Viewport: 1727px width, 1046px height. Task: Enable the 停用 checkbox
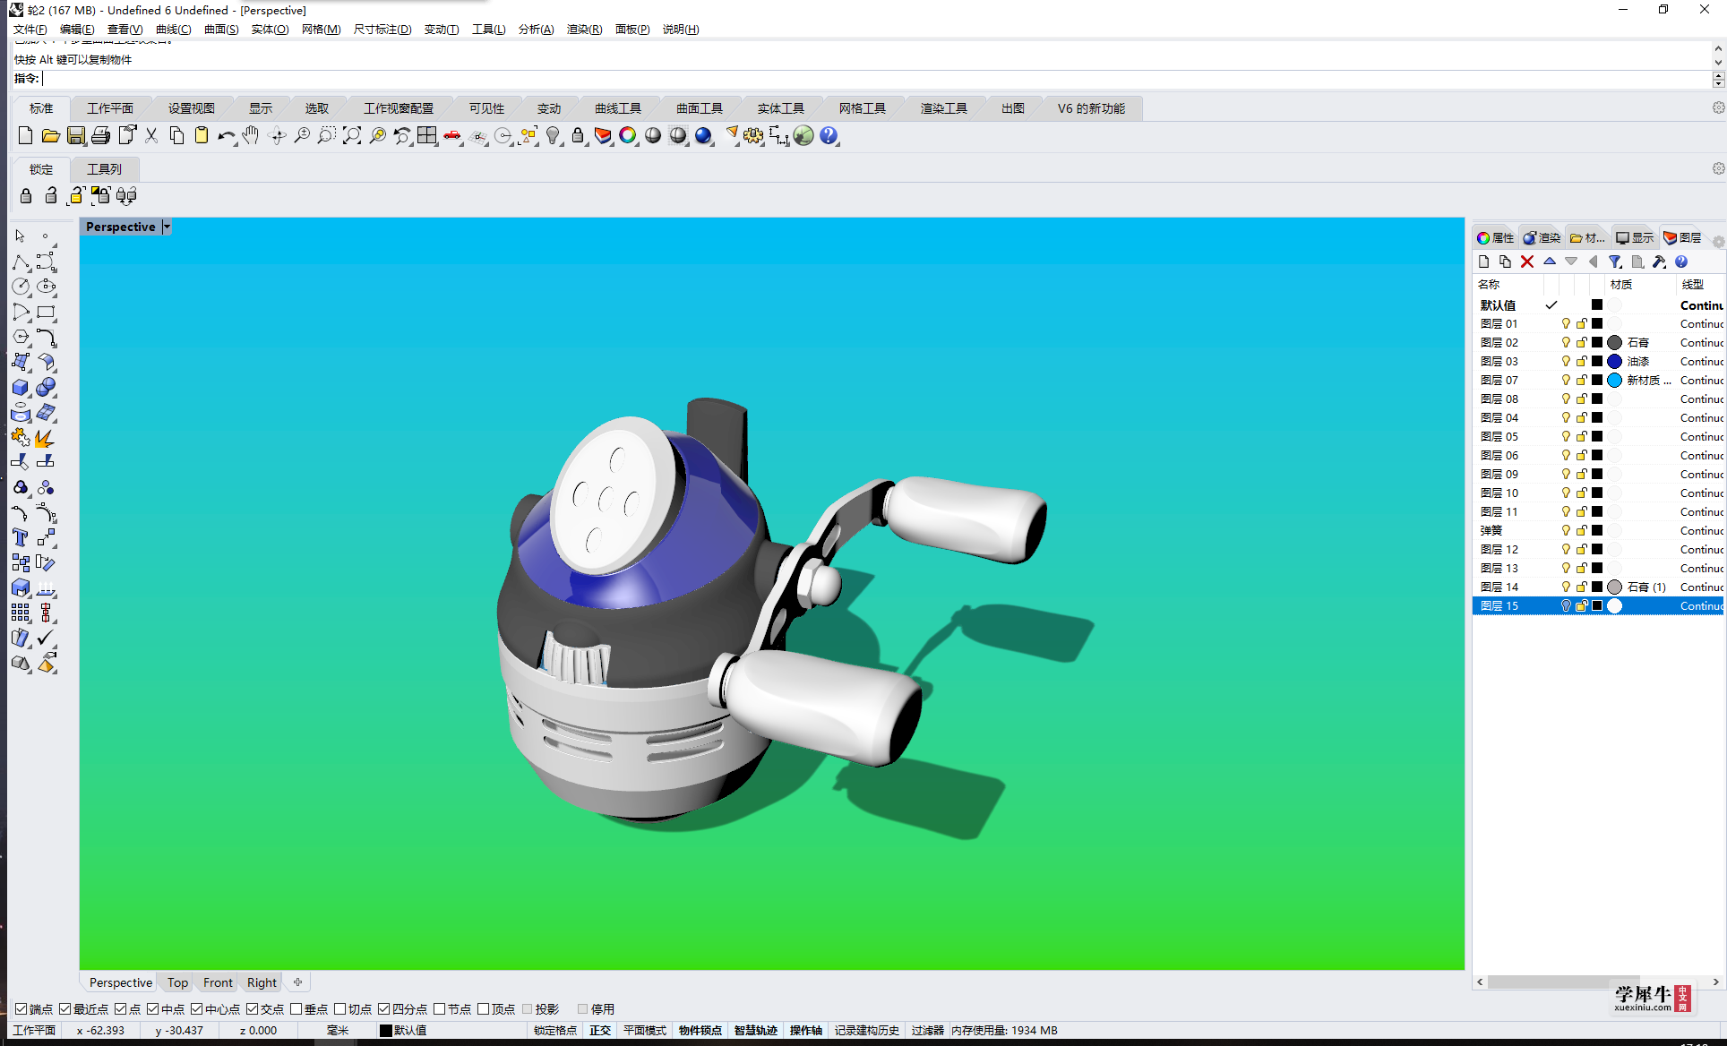[582, 1009]
